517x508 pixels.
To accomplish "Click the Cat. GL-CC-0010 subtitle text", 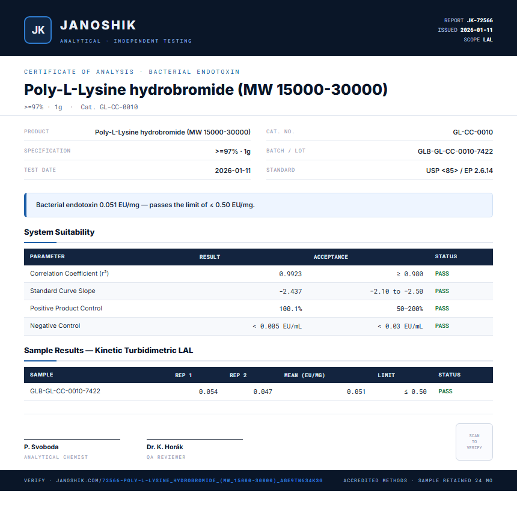I will pos(109,107).
